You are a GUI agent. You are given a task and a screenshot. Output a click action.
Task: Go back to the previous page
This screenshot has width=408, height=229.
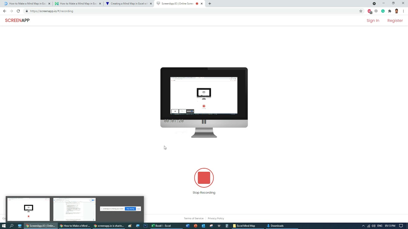[4, 11]
